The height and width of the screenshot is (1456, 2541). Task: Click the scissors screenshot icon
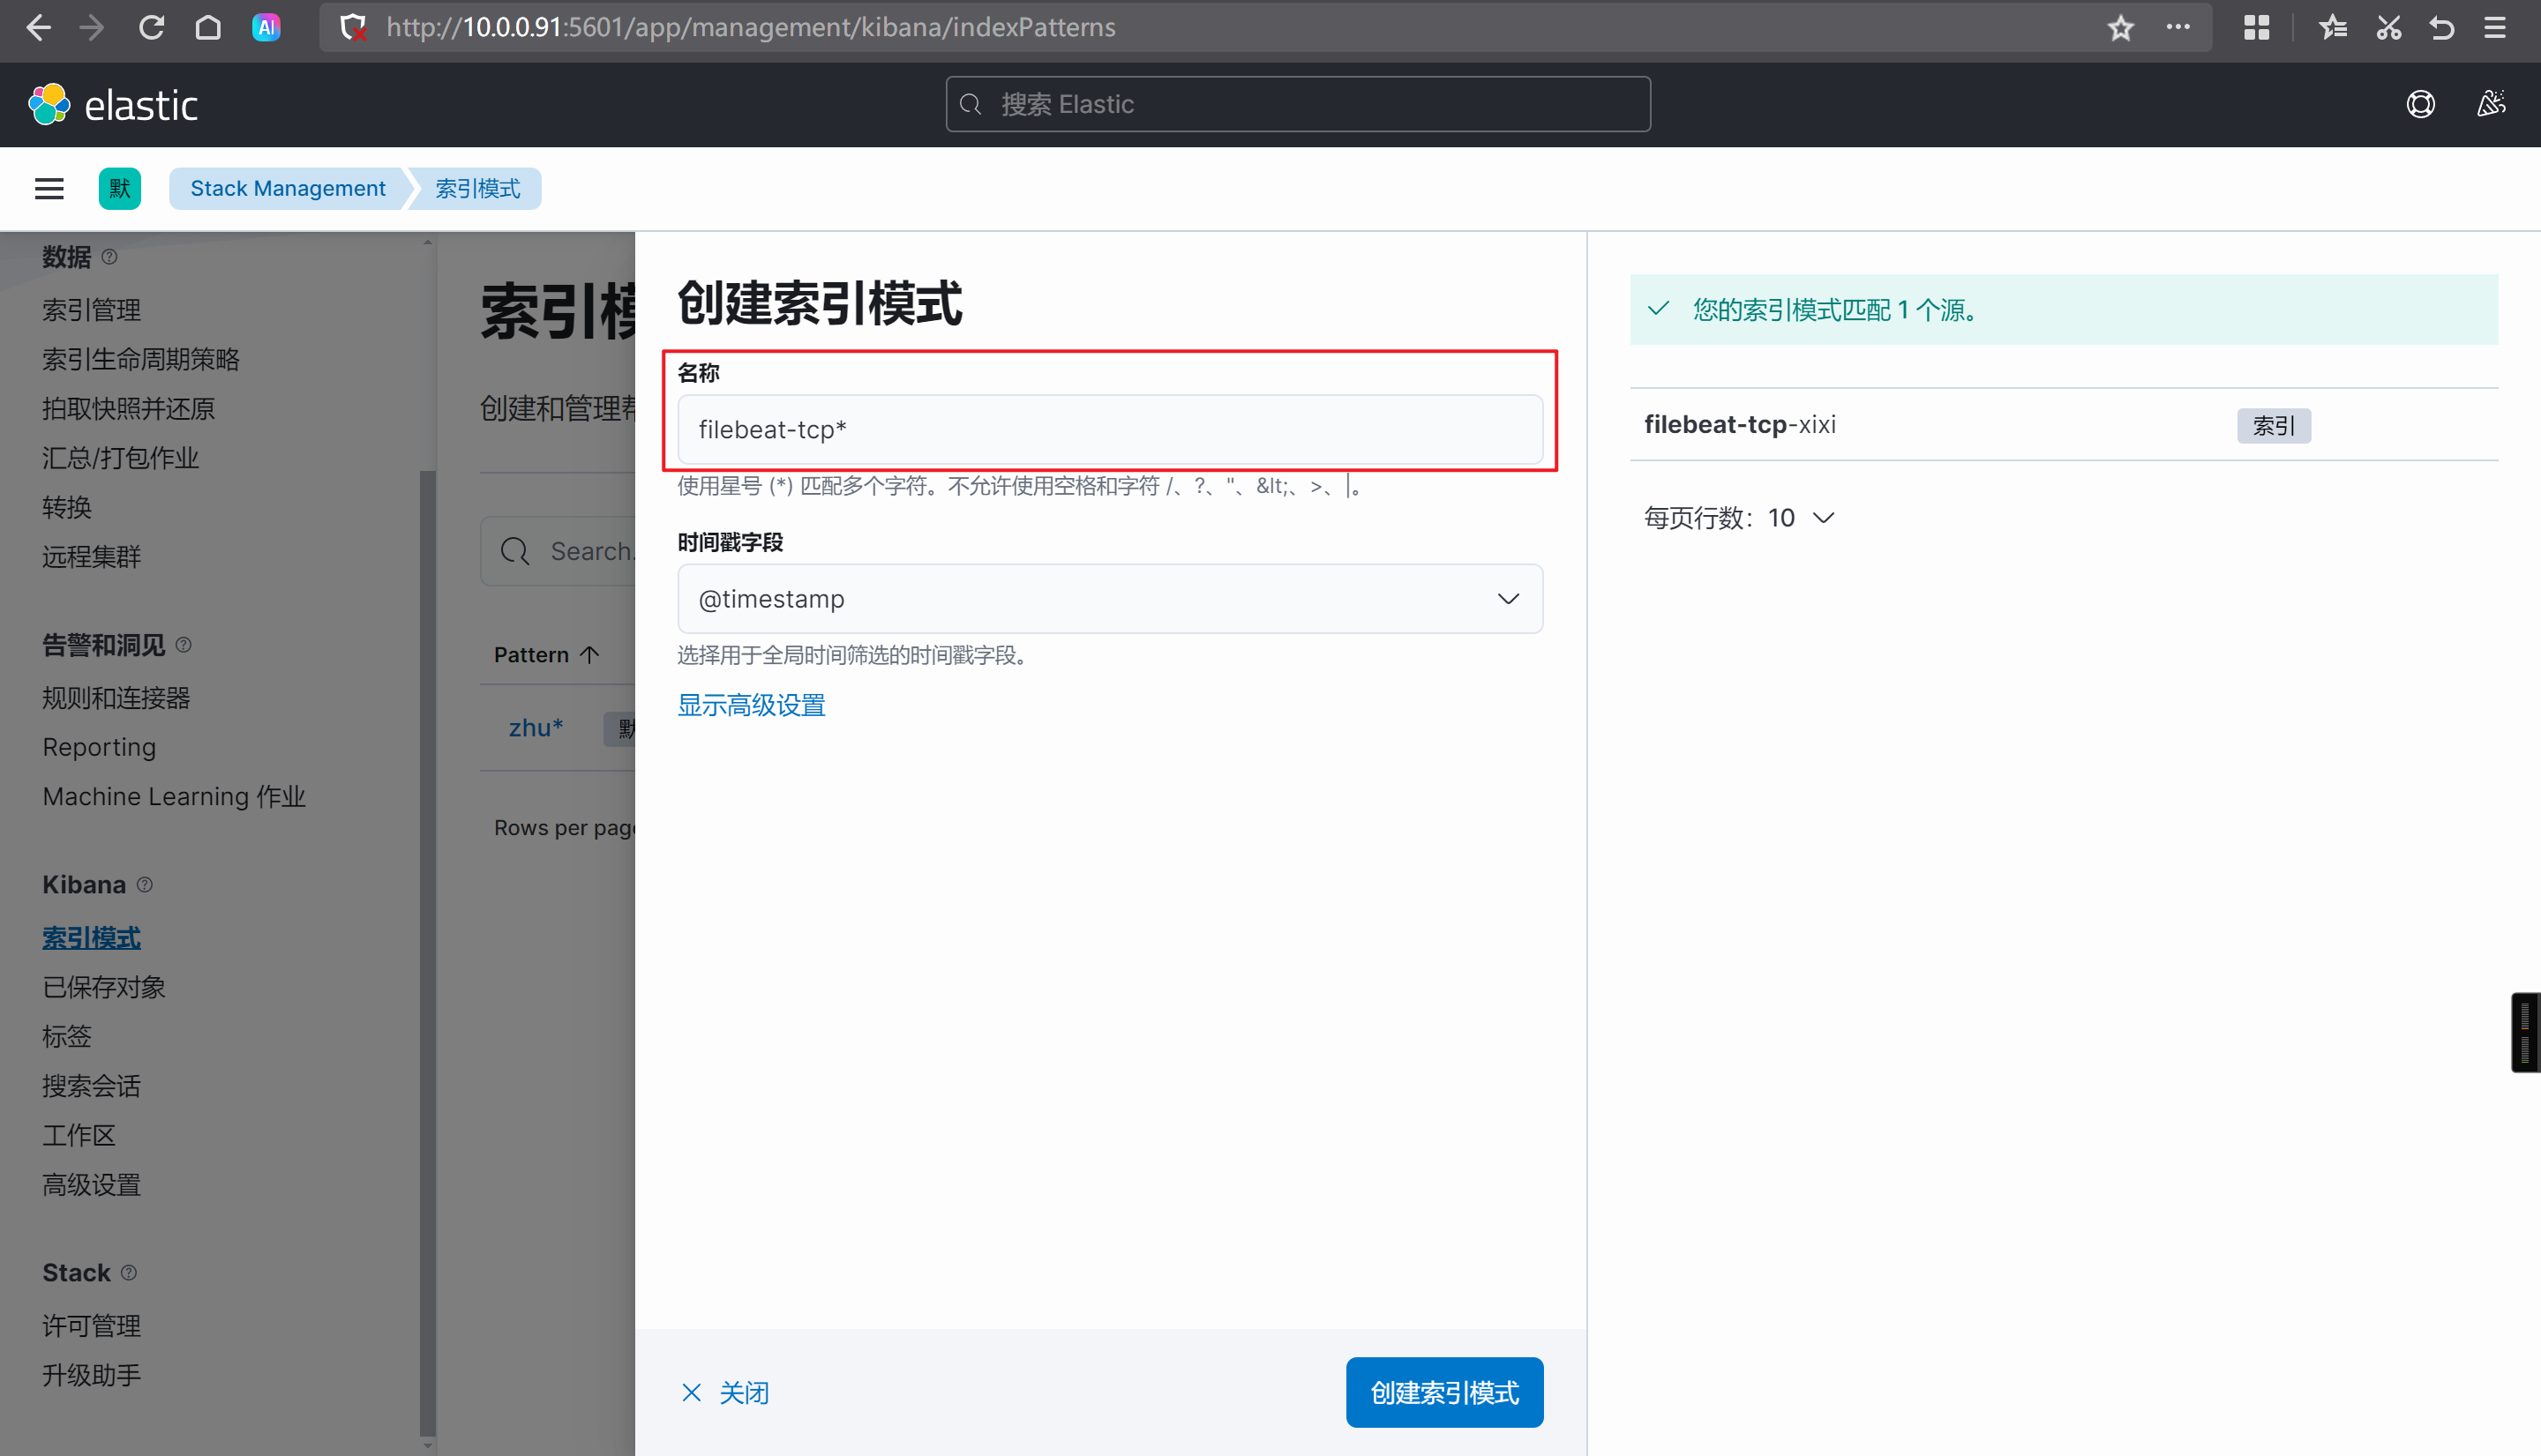click(x=2389, y=28)
